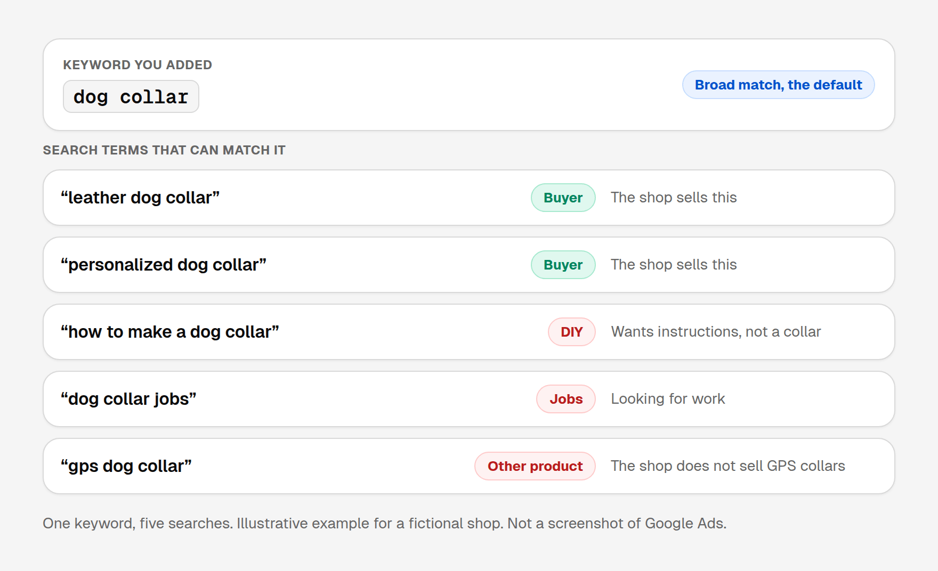Click the "Looking for work" note
This screenshot has width=938, height=571.
(x=668, y=399)
